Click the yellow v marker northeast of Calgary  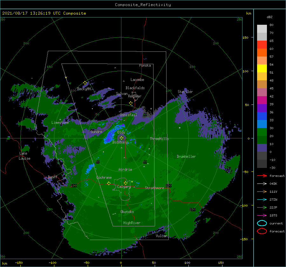(132, 182)
